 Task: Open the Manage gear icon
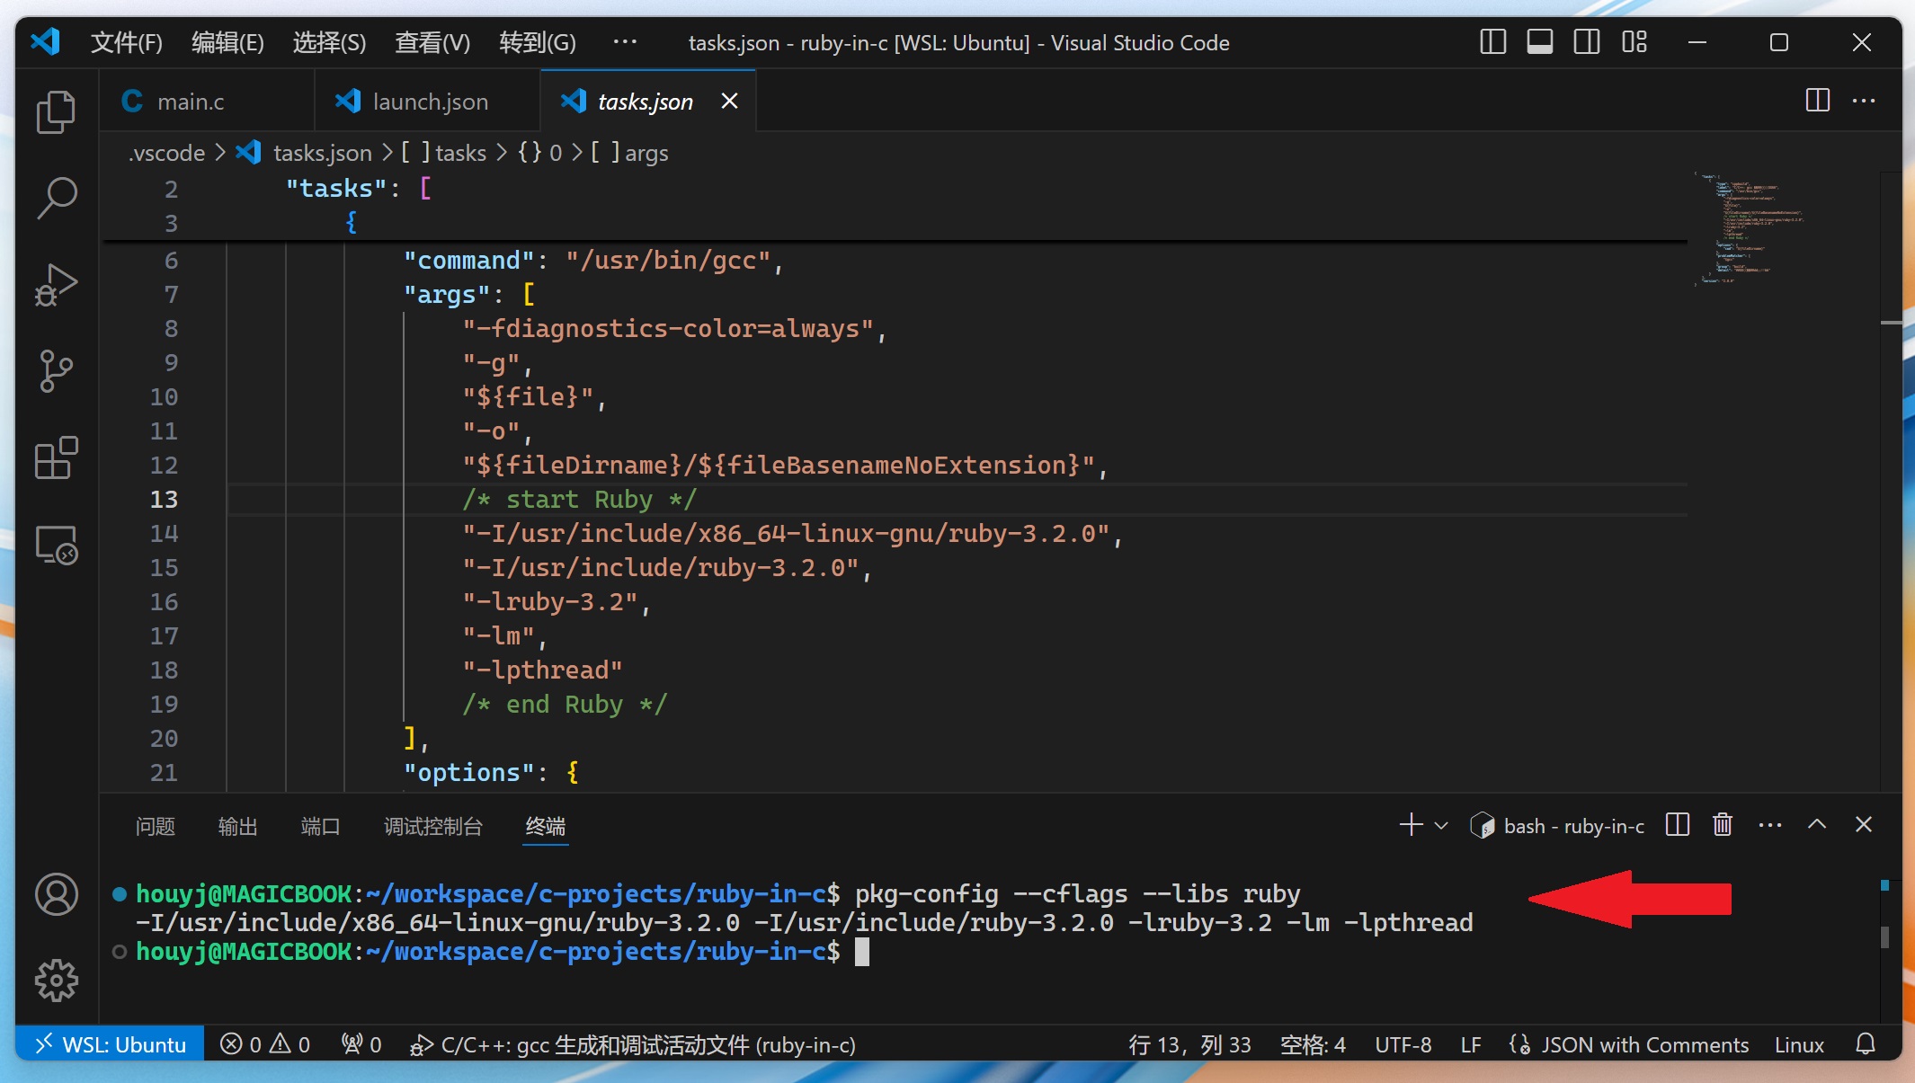coord(57,980)
